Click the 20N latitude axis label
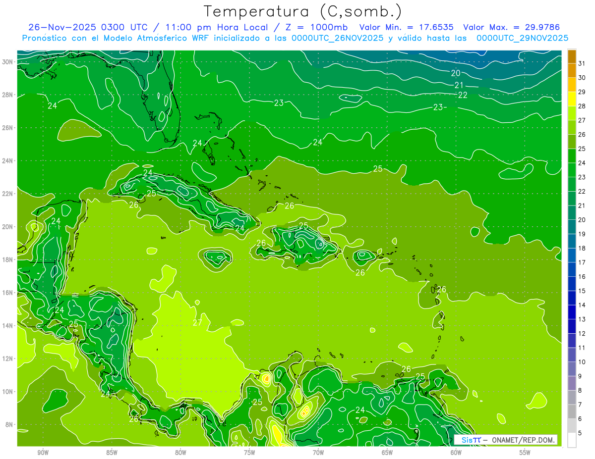 coord(7,227)
